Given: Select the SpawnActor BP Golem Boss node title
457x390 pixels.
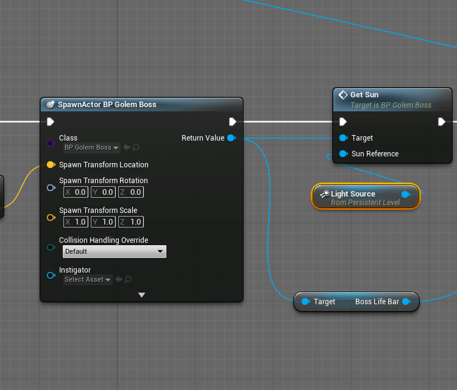Looking at the screenshot, I should [107, 105].
